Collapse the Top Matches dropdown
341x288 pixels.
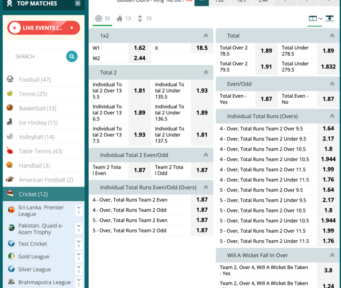(78, 3)
